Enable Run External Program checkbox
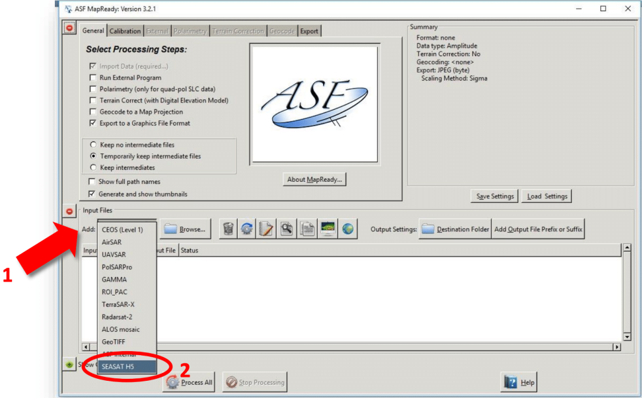 [x=93, y=77]
